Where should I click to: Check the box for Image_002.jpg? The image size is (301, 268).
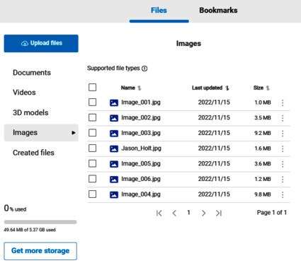pos(92,117)
